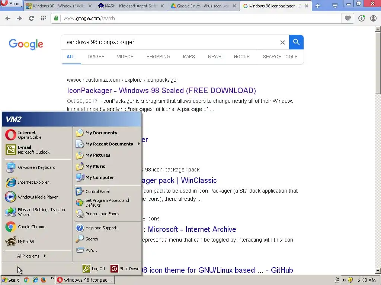Open the GitHub icon theme result
Image resolution: width=381 pixels, height=285 pixels.
217,270
